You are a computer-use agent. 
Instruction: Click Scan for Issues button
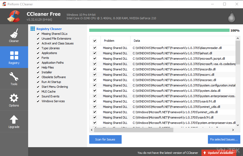point(105,139)
